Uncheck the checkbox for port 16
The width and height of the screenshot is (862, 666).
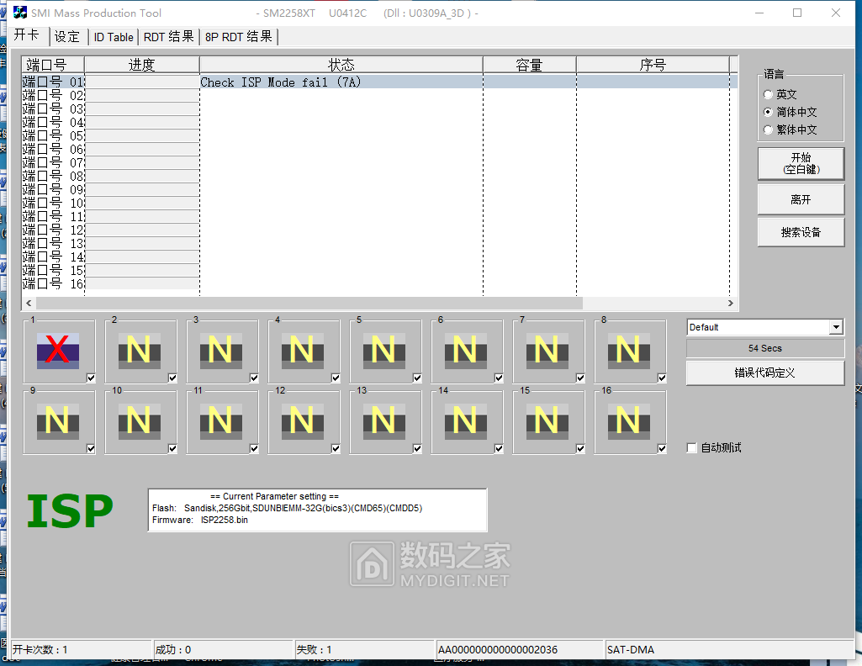[662, 449]
